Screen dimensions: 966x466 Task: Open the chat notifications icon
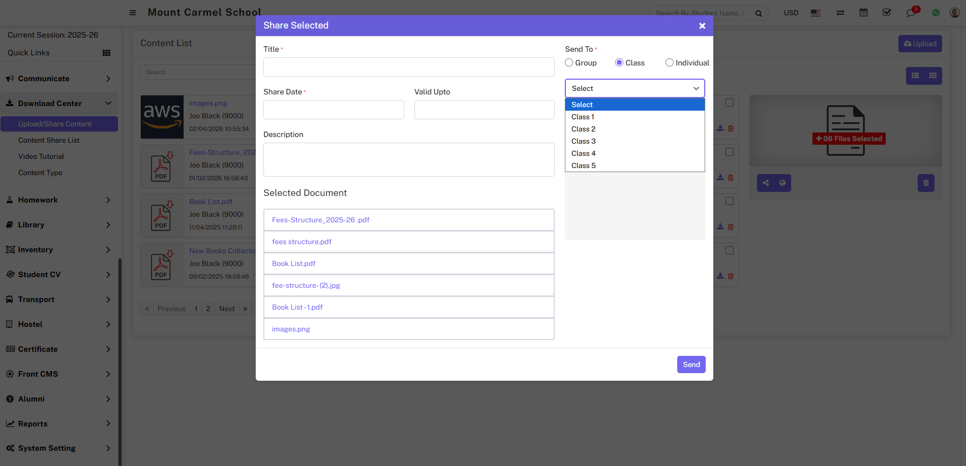[911, 13]
